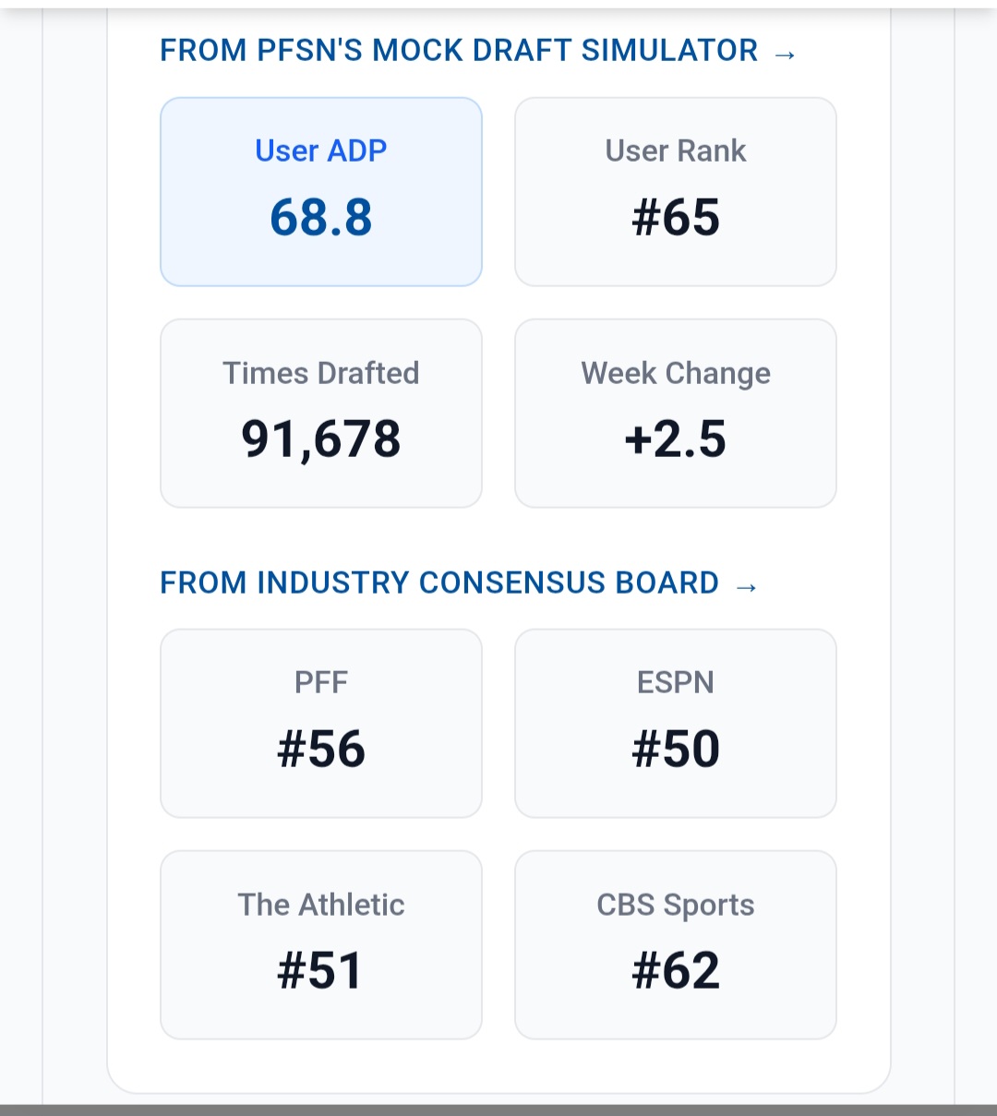Select the Week Change label
The image size is (997, 1116).
point(675,373)
